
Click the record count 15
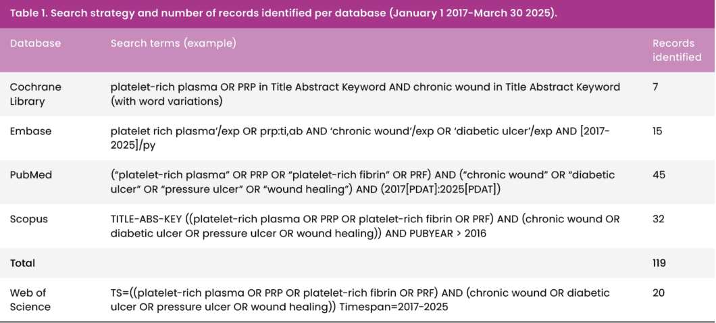[658, 131]
